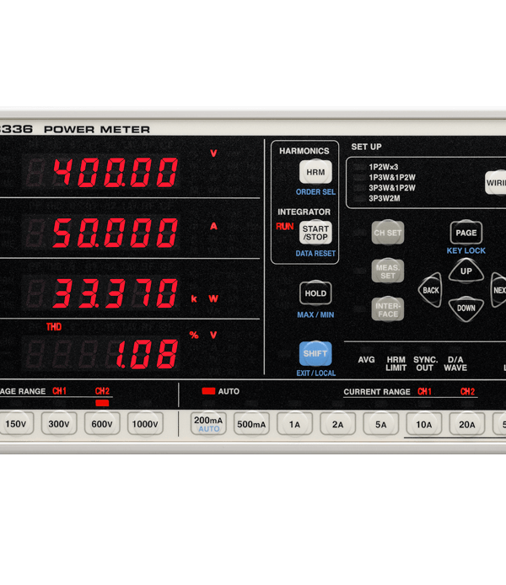This screenshot has height=585, width=506.
Task: Click the HARMONICS heading
Action: [x=304, y=151]
